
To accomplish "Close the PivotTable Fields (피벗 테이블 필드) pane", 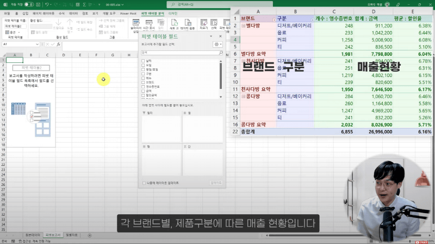I will [220, 36].
